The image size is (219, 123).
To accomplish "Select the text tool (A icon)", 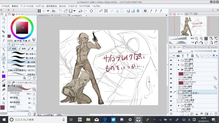I will [4, 98].
